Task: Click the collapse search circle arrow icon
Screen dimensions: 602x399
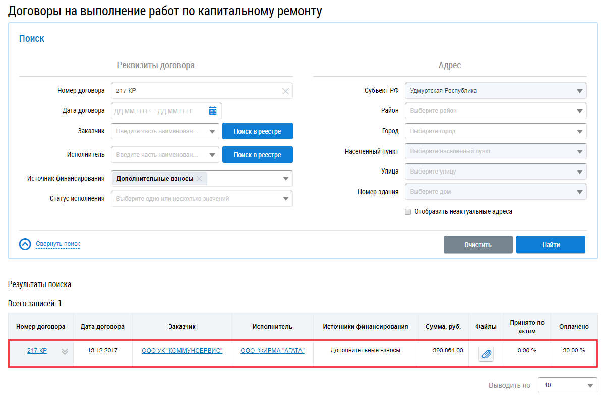Action: pos(25,244)
